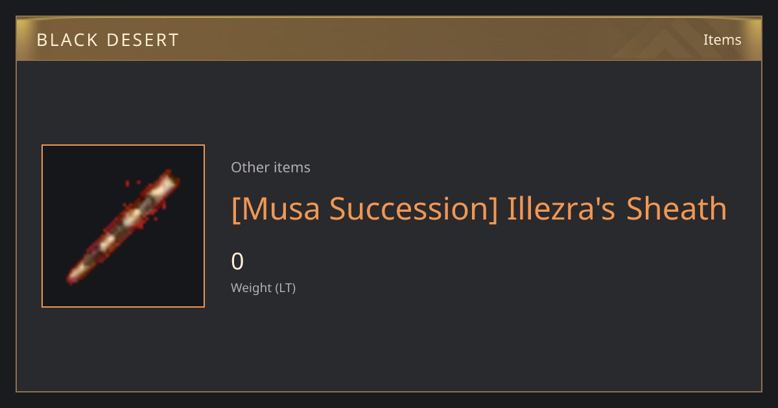This screenshot has height=408, width=778.
Task: Click the "[Musa Succession]" prefix text
Action: coord(364,209)
